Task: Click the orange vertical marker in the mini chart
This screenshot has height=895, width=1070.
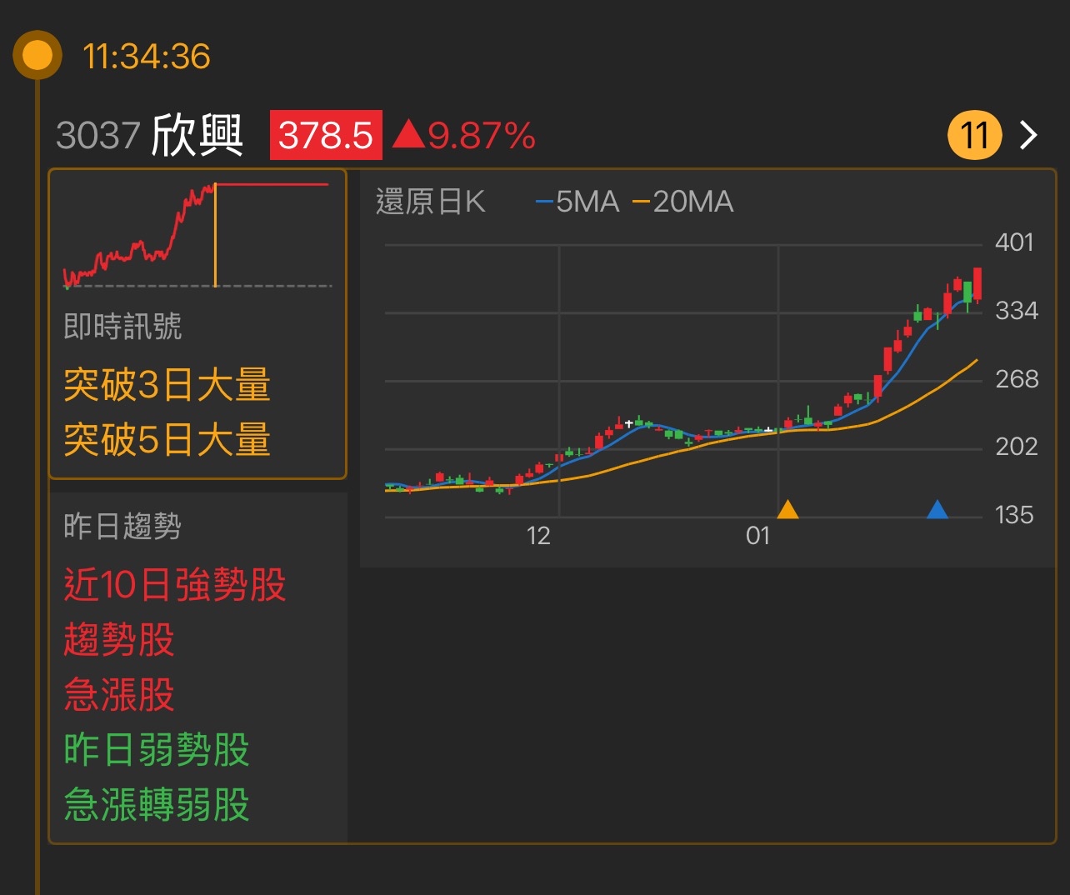Action: coord(215,232)
